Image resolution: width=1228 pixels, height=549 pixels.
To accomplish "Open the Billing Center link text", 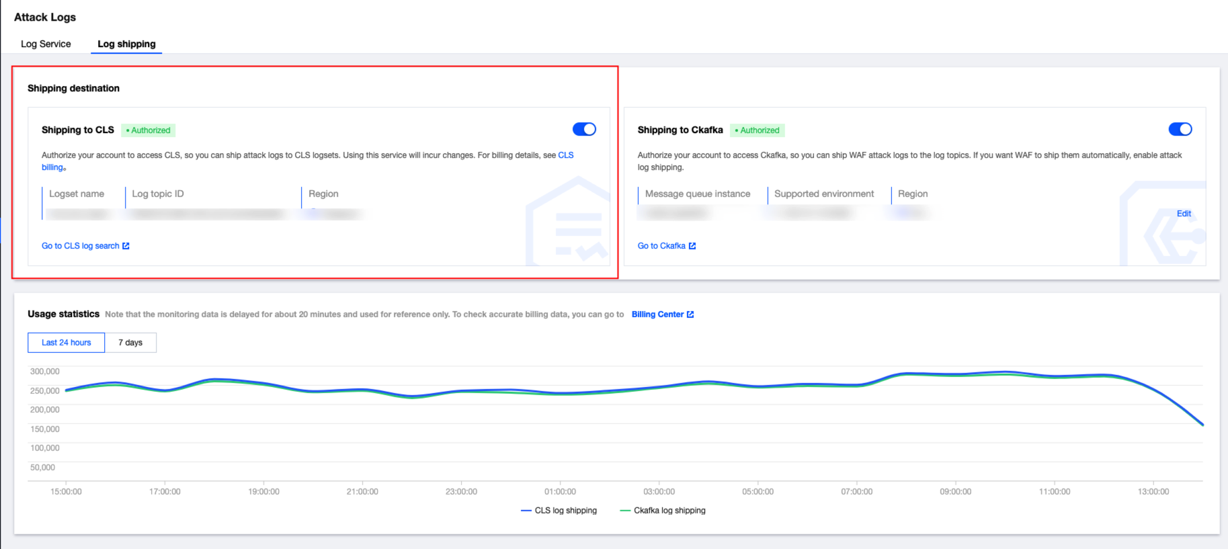I will [657, 314].
